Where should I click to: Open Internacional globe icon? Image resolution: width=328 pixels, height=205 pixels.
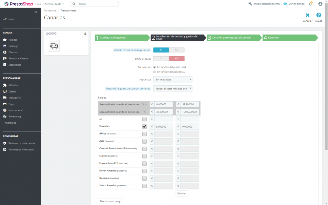click(5, 111)
